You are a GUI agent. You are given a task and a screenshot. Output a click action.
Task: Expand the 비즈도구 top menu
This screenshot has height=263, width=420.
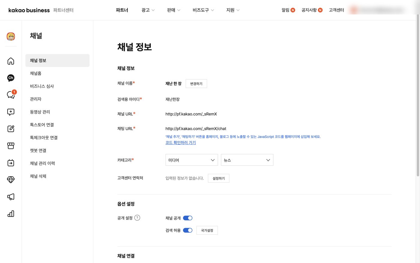pyautogui.click(x=203, y=10)
